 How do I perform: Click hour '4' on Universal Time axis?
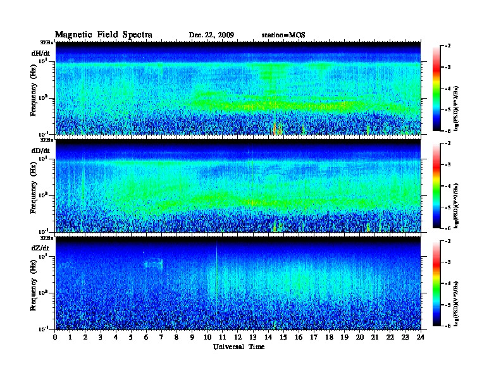pyautogui.click(x=116, y=338)
